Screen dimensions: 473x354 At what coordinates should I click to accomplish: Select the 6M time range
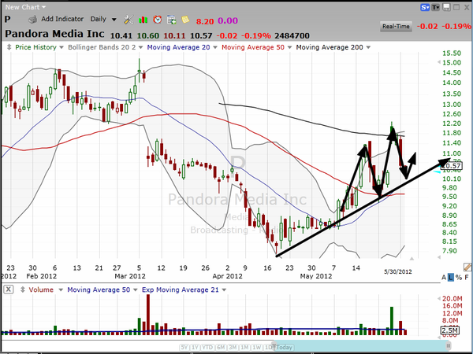click(221, 348)
